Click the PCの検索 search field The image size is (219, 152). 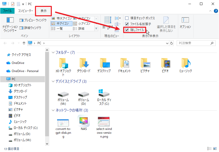coord(194,43)
